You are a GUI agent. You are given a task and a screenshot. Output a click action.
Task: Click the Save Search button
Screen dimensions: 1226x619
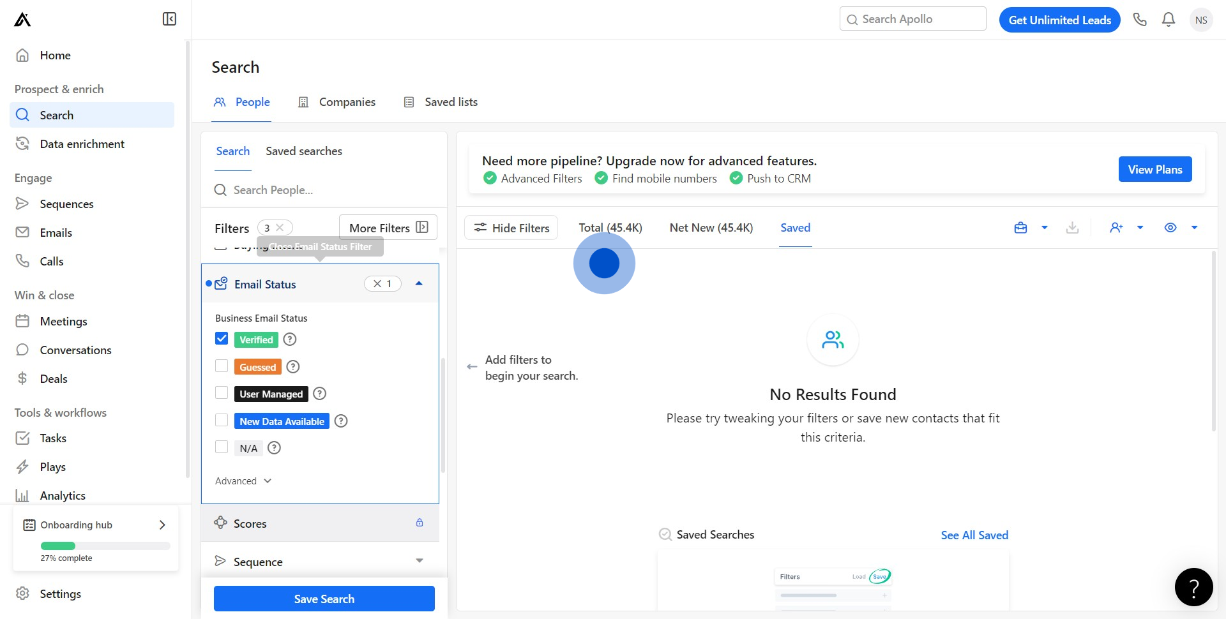click(324, 599)
